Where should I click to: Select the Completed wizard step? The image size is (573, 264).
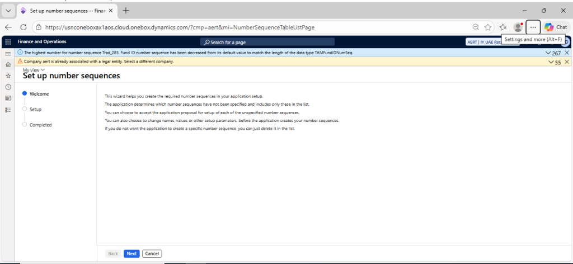[40, 125]
